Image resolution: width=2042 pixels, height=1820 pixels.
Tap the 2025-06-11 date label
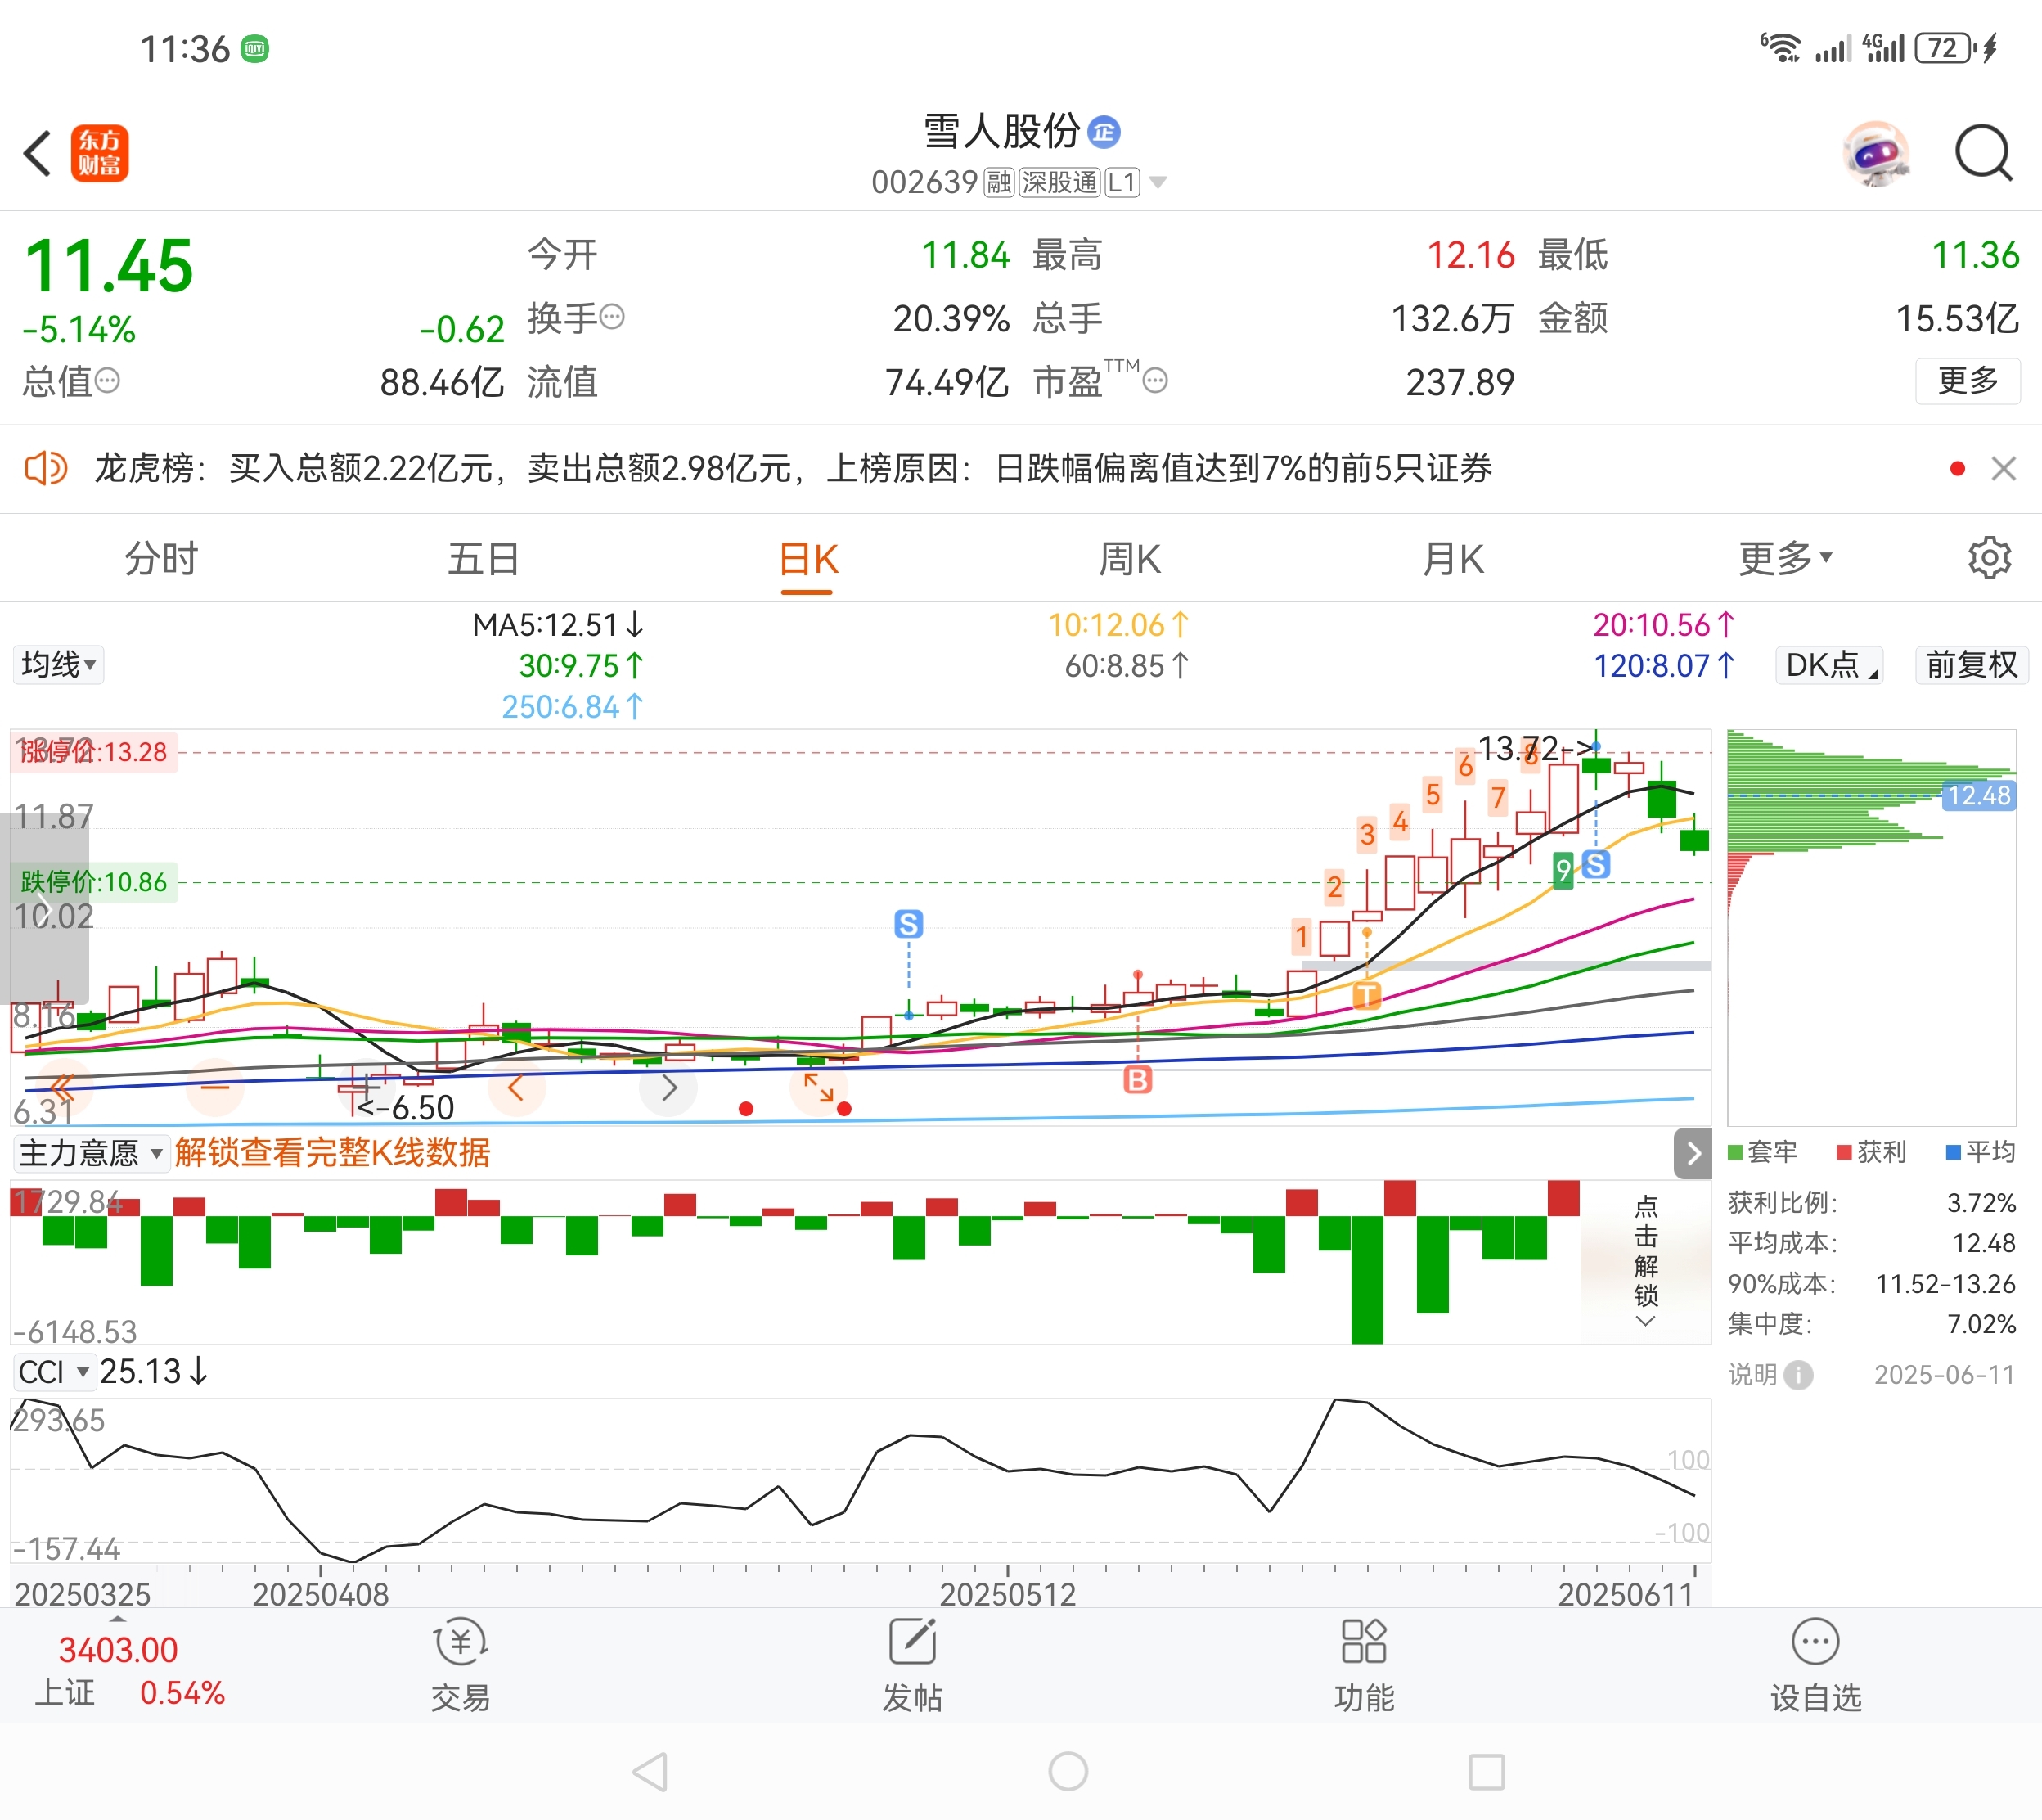click(1944, 1375)
